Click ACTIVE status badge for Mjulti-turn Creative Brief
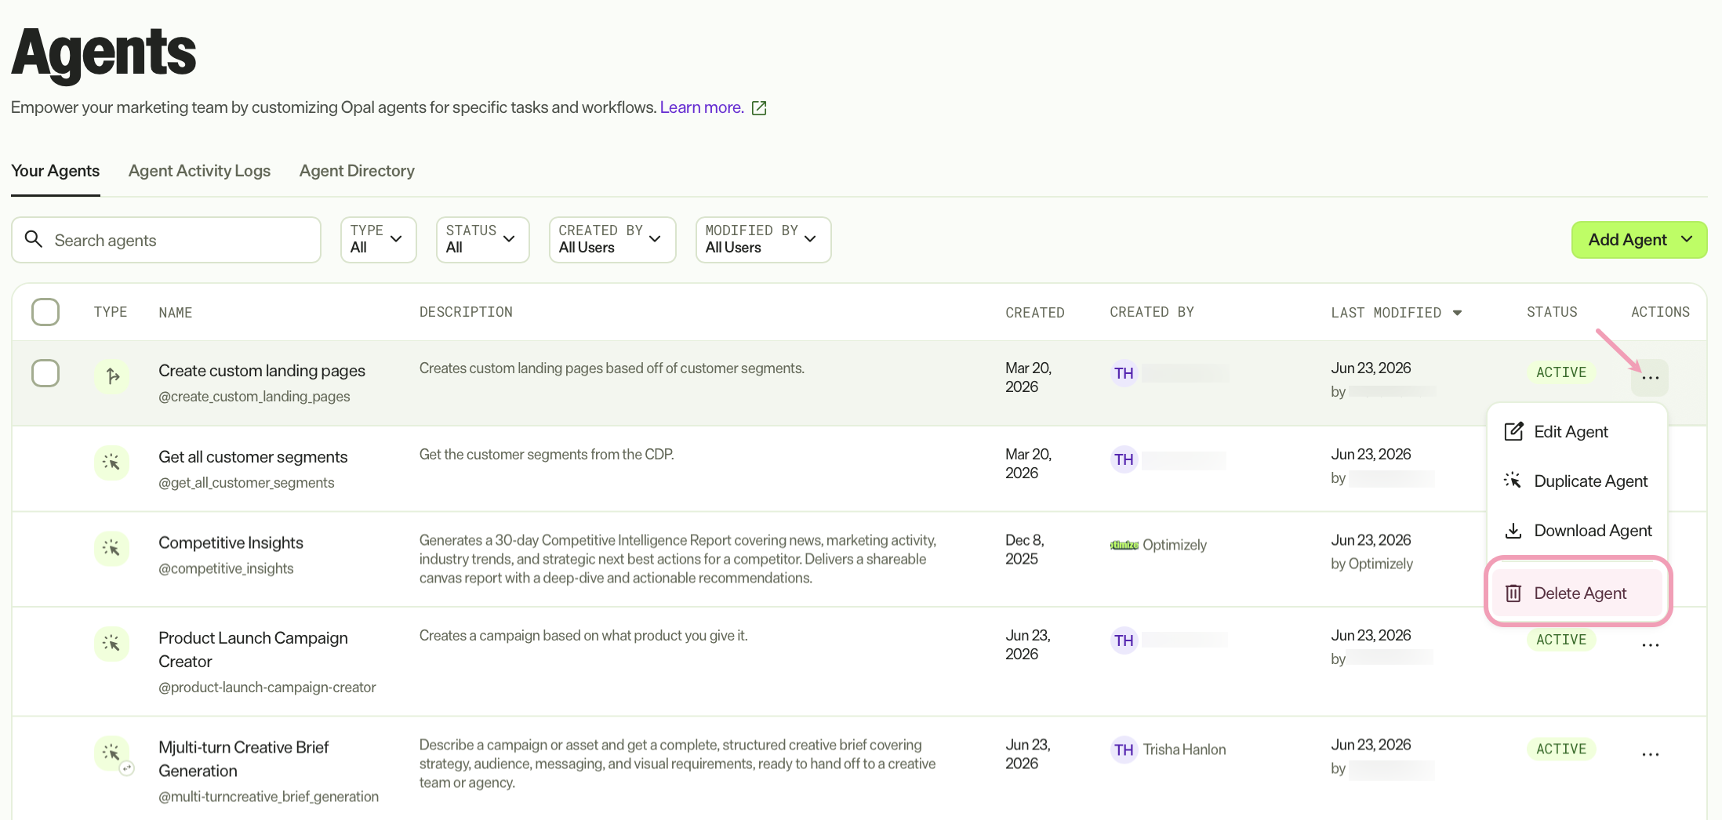 point(1560,749)
